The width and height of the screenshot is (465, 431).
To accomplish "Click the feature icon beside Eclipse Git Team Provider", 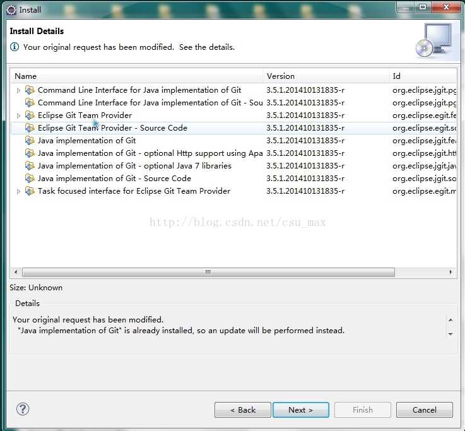I will click(x=30, y=115).
